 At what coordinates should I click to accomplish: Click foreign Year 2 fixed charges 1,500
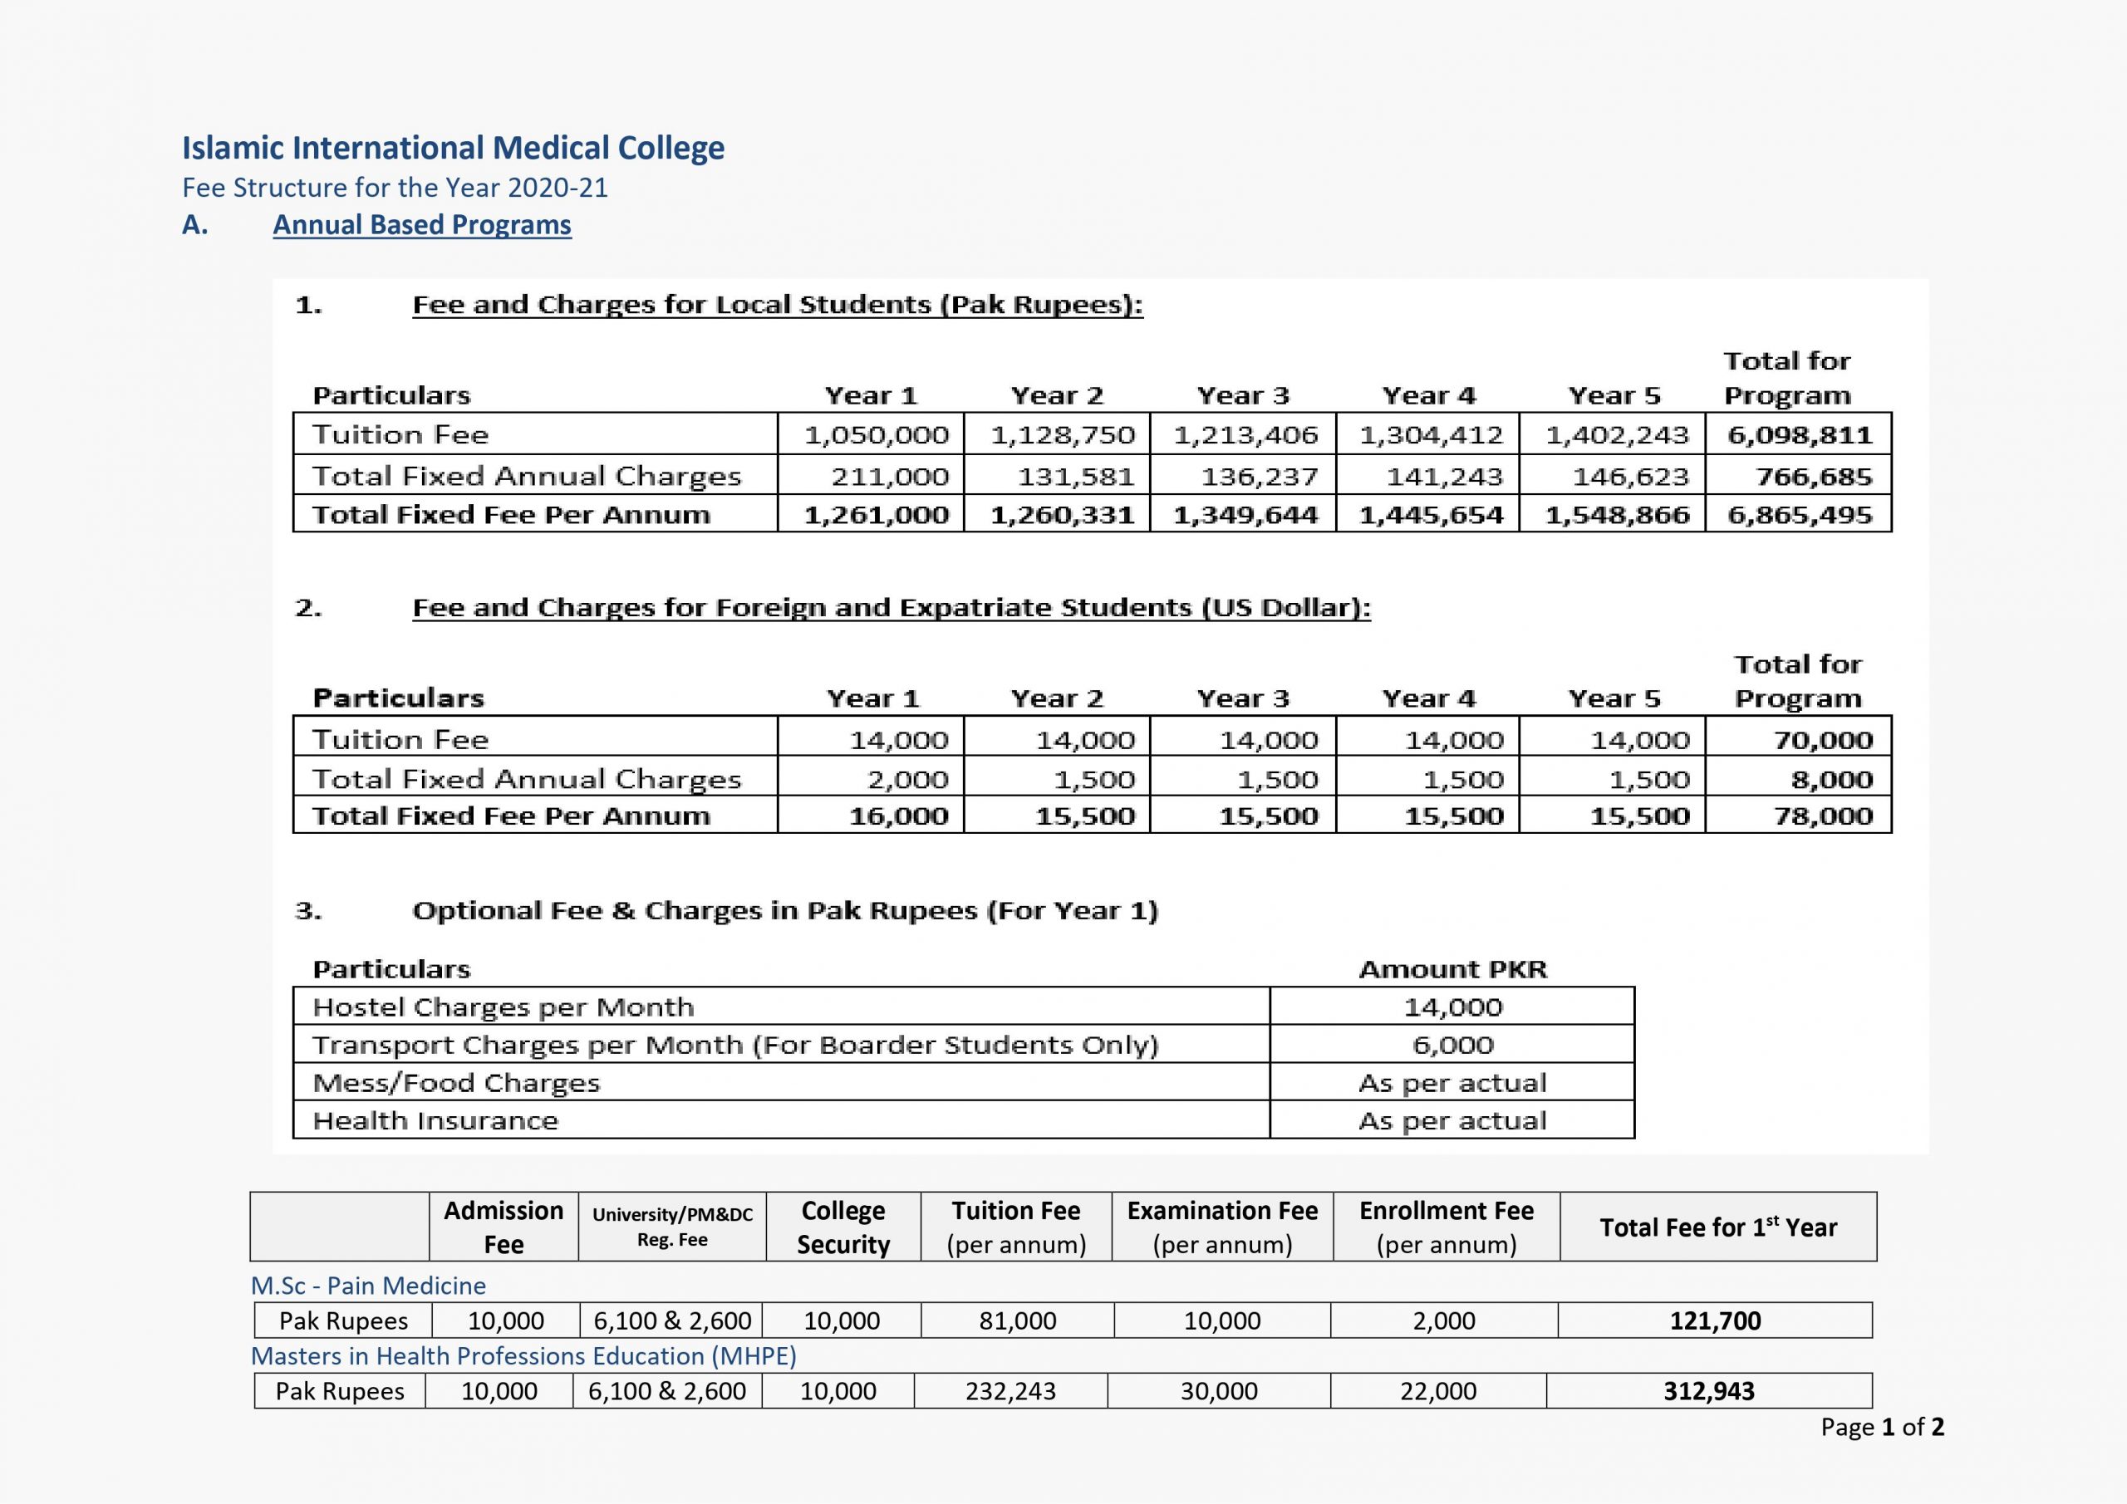1094,780
